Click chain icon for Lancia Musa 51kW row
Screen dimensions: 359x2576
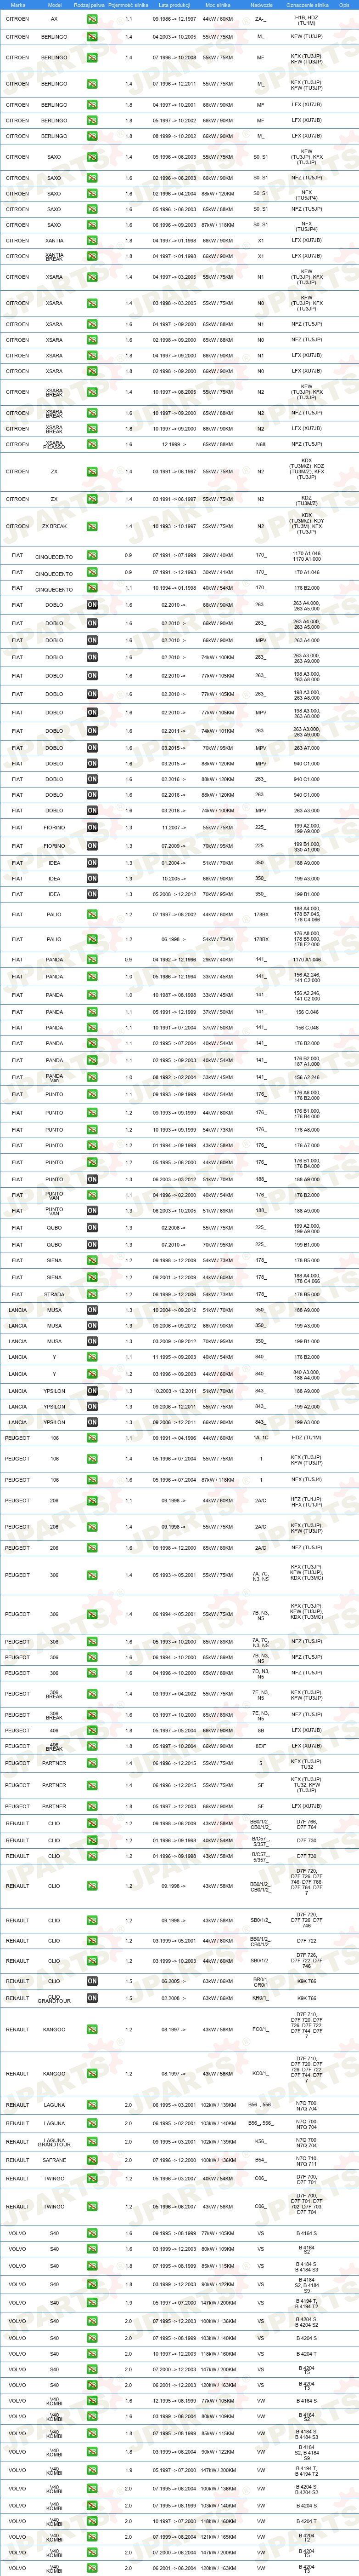tap(92, 1310)
